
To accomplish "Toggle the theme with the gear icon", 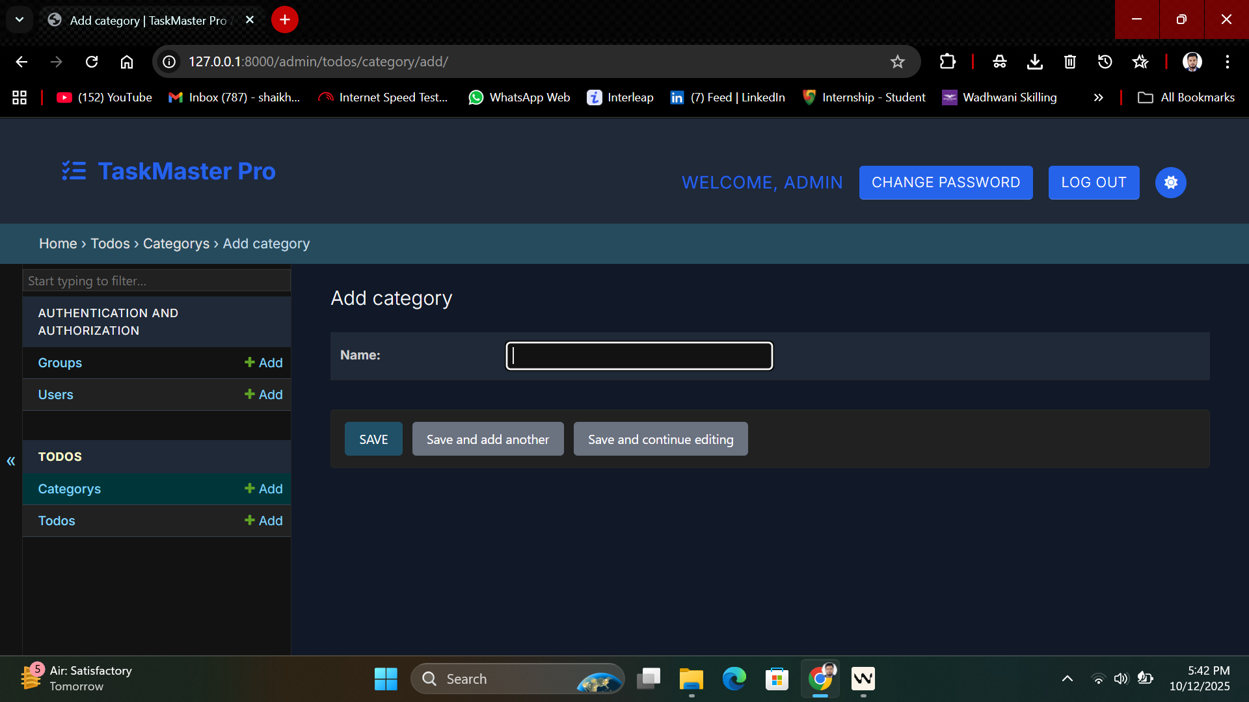I will 1170,183.
